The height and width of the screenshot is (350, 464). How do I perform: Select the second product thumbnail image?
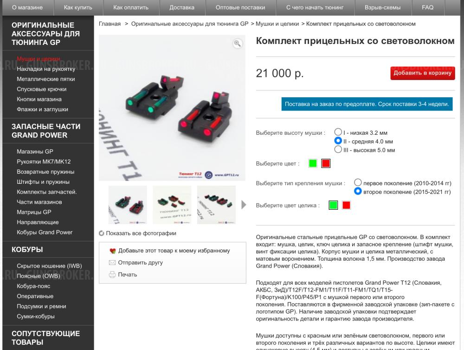tap(172, 205)
